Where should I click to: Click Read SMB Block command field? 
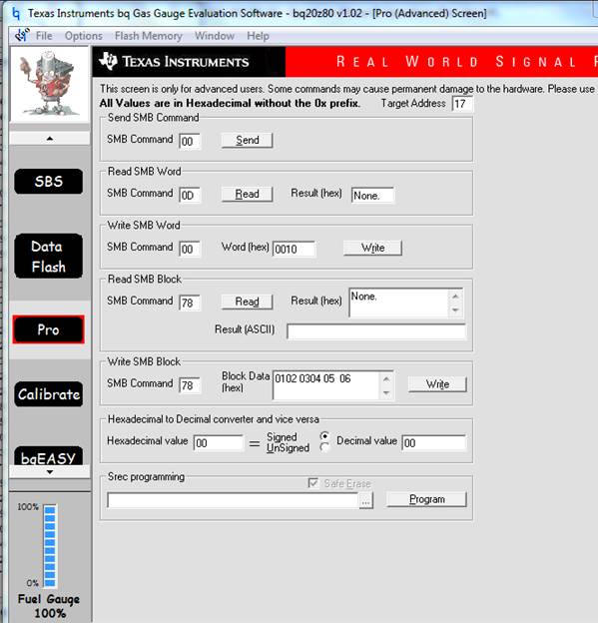pyautogui.click(x=190, y=303)
